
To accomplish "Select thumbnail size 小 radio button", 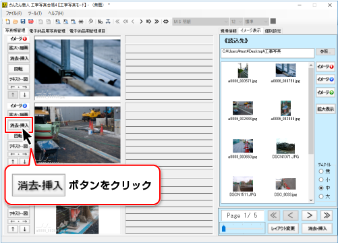I will 321,180.
